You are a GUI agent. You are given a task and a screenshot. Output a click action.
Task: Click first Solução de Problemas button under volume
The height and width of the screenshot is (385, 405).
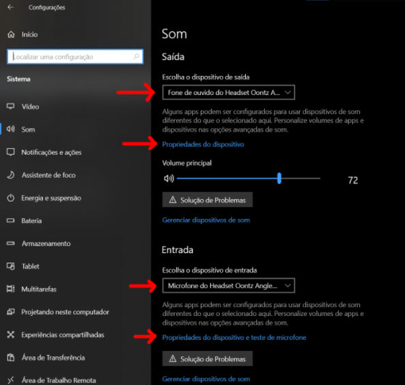point(208,200)
